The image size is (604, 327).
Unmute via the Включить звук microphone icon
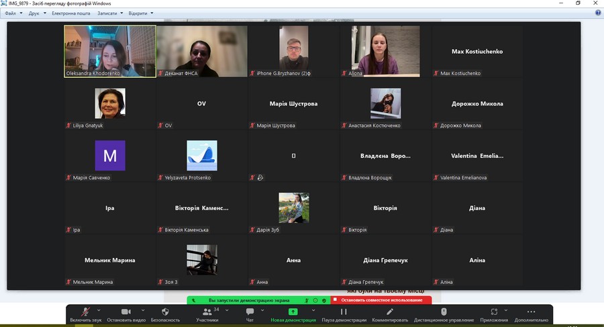click(85, 312)
